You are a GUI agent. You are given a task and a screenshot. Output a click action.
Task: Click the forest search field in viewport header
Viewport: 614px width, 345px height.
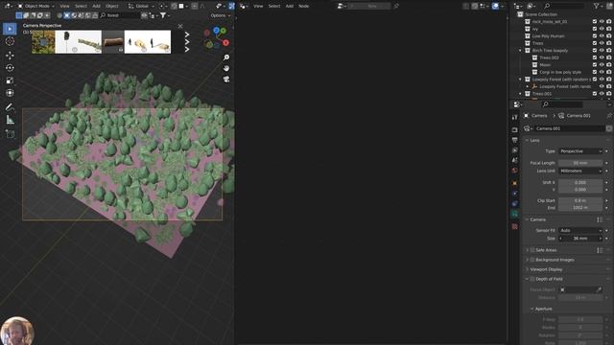(119, 15)
